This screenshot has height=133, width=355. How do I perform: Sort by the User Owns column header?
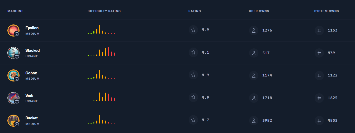[x=259, y=11]
